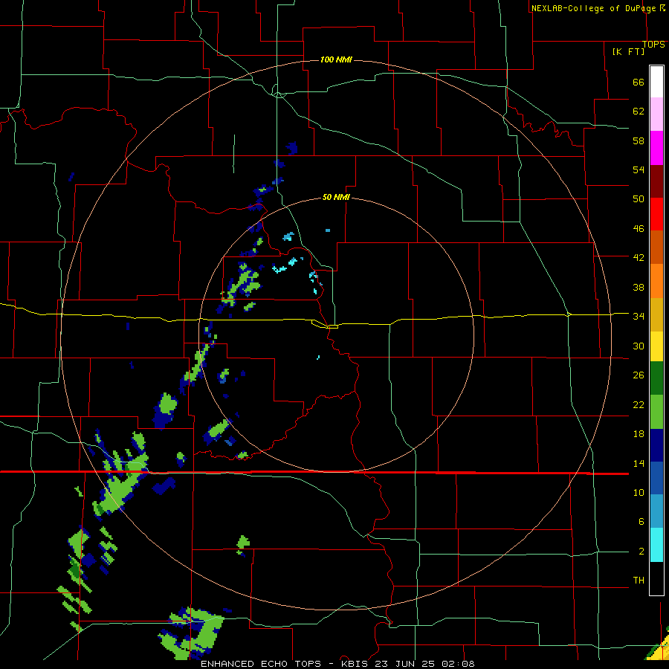Viewport: 669px width, 669px height.
Task: Click the bright red 50 kft legend swatch
Action: click(656, 214)
